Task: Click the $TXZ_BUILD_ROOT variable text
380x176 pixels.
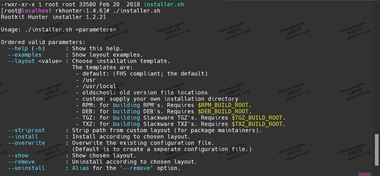Action: [257, 124]
